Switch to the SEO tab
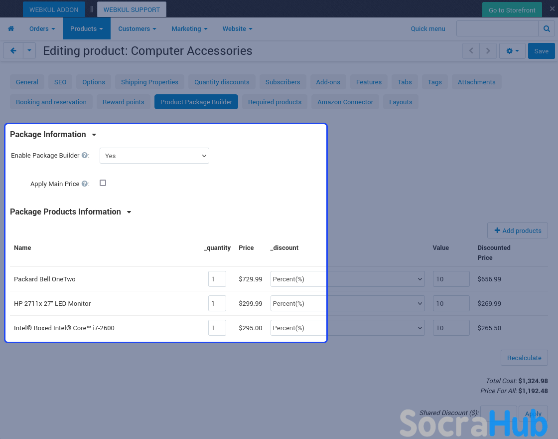This screenshot has width=558, height=439. pyautogui.click(x=60, y=82)
